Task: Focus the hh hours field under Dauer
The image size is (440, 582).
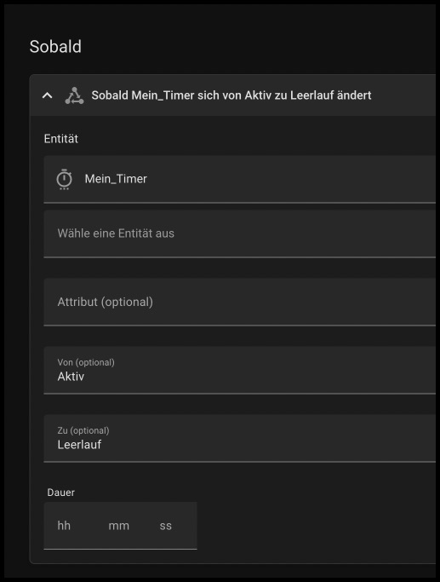Action: pos(64,526)
